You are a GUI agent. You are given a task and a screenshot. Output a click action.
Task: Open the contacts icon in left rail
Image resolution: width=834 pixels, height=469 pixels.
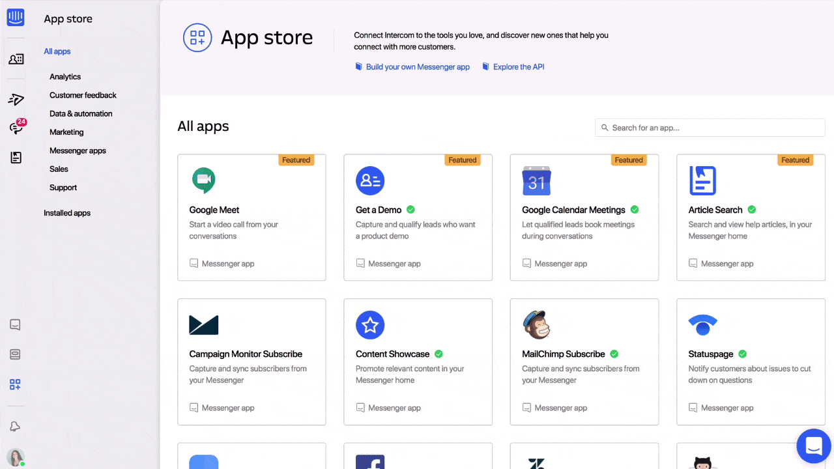16,59
